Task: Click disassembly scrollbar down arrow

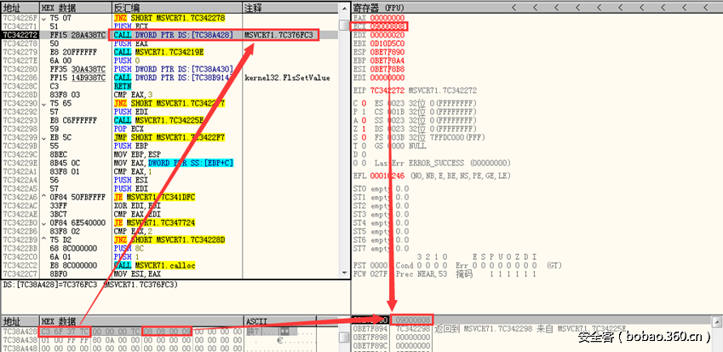Action: [343, 274]
